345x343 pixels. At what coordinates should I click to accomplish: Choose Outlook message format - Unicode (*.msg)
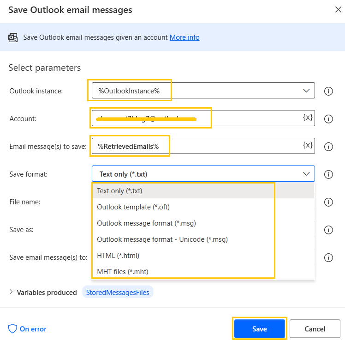point(203,239)
